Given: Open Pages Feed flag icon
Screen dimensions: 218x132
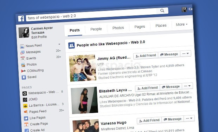Looking at the screenshot, I should [26, 112].
